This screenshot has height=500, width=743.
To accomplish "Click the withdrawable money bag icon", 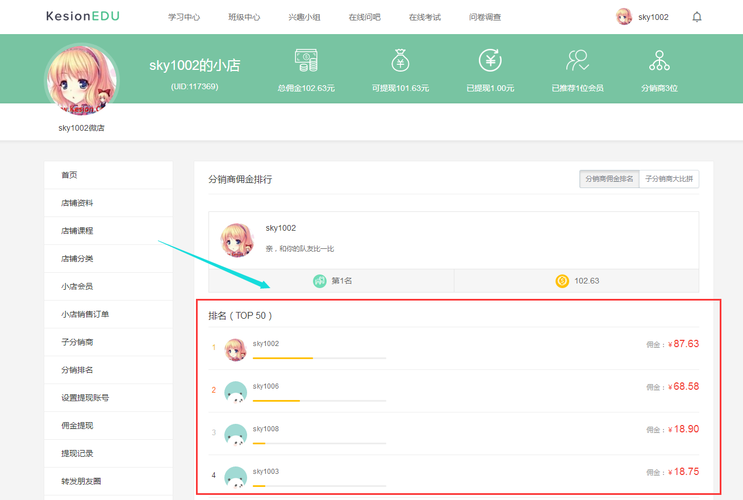I will coord(400,60).
